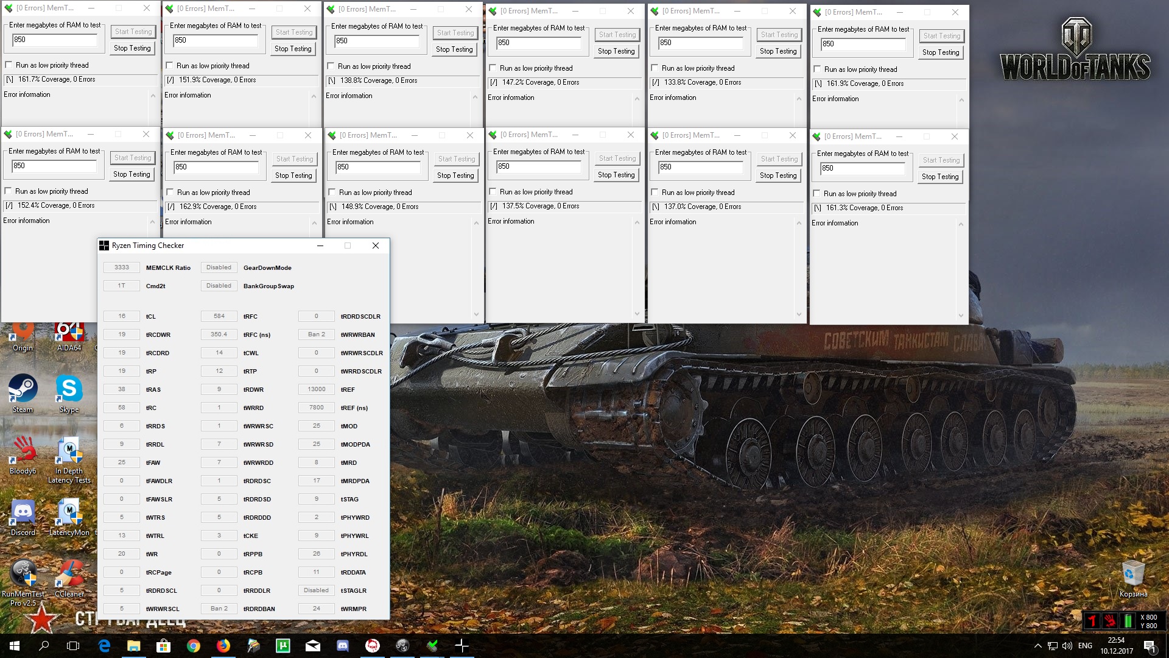This screenshot has height=658, width=1169.
Task: Open Windows Start menu
Action: point(15,646)
